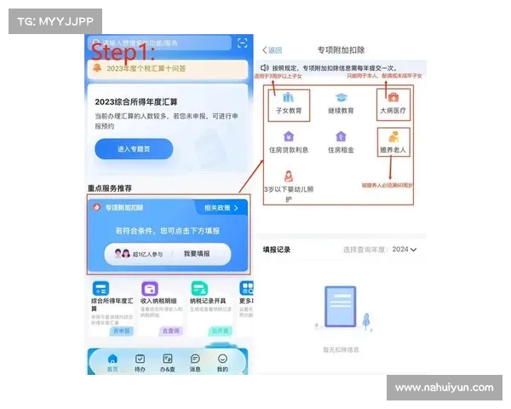This screenshot has width=511, height=409.
Task: Open 纳税记录开具 service icon
Action: [198, 289]
